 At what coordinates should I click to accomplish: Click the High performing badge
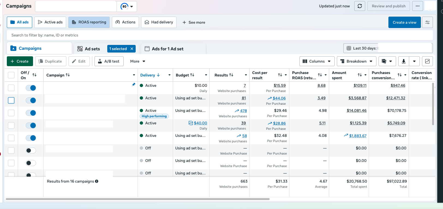[154, 116]
